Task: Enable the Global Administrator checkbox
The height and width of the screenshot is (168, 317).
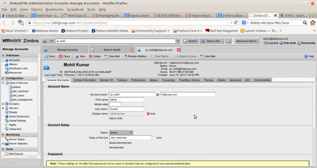Action: click(107, 143)
